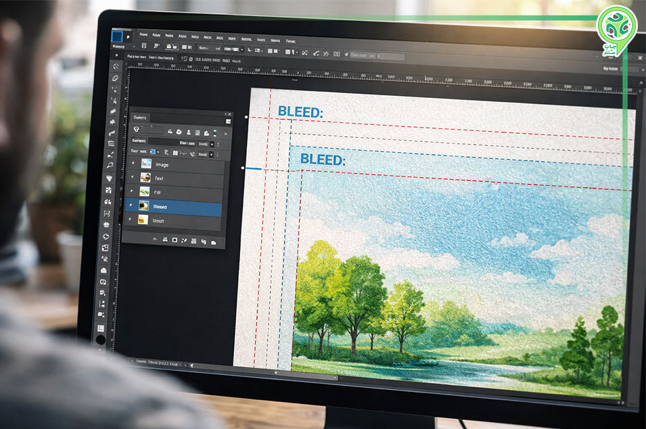Click the square mask icon at panel bottom

coord(175,240)
